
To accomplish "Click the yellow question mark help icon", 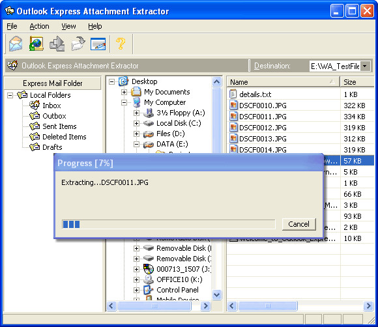I will pos(121,44).
